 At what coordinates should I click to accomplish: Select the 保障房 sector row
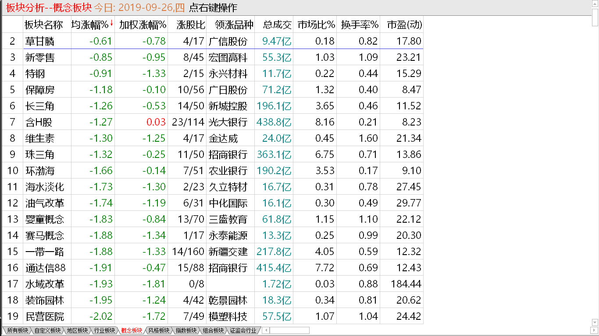(x=213, y=90)
